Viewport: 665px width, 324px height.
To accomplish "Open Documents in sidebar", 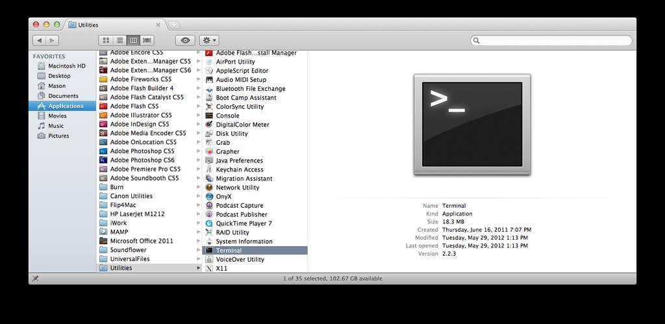I will 62,96.
